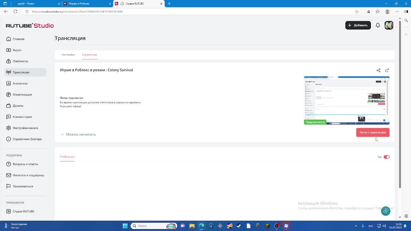Open the tab actions menu
Image resolution: width=411 pixels, height=231 pixels.
click(5, 4)
